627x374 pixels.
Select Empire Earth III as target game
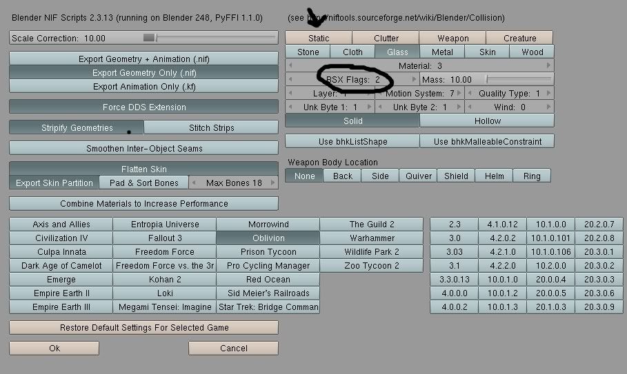tap(61, 307)
